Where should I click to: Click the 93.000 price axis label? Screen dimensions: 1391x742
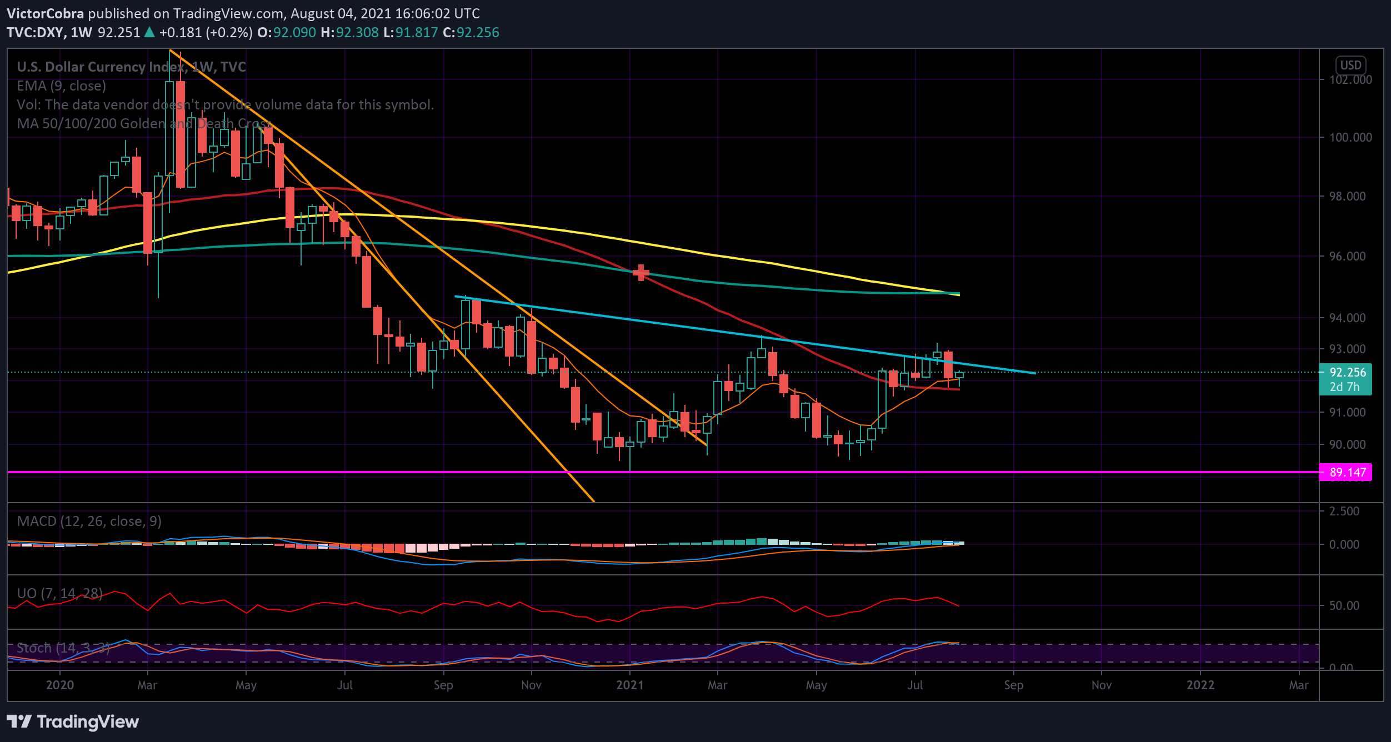pos(1347,349)
